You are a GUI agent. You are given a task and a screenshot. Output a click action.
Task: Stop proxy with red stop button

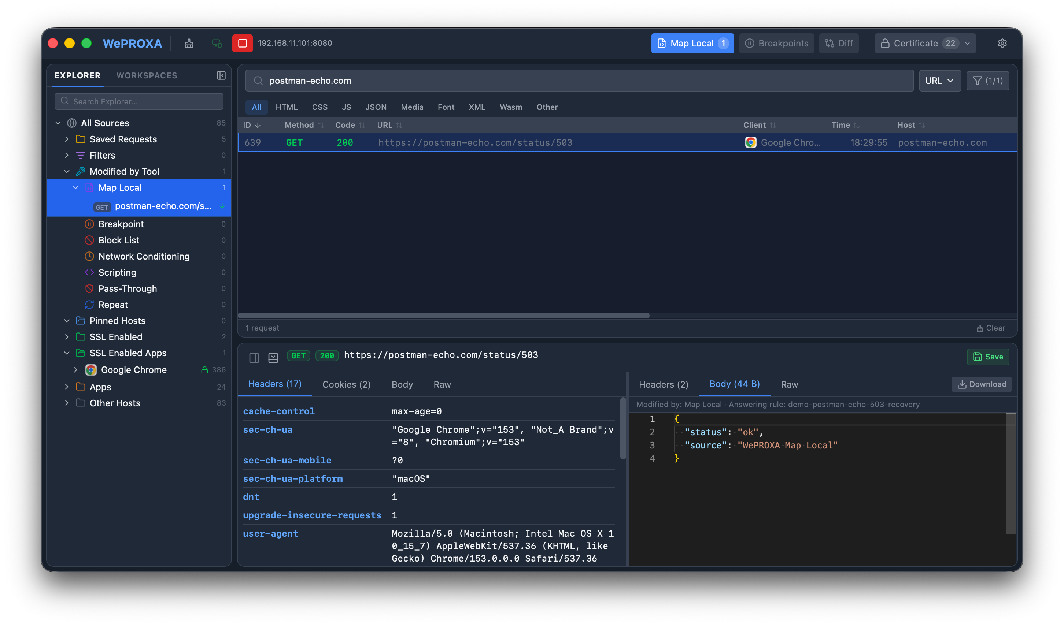click(242, 44)
